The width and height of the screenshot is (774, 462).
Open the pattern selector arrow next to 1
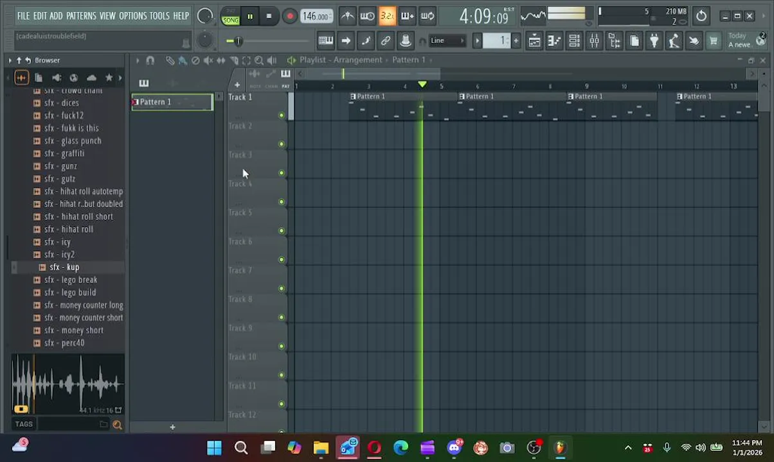[477, 41]
